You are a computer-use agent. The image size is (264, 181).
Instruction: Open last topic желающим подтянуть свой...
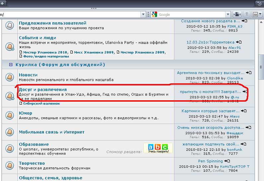click(211, 144)
